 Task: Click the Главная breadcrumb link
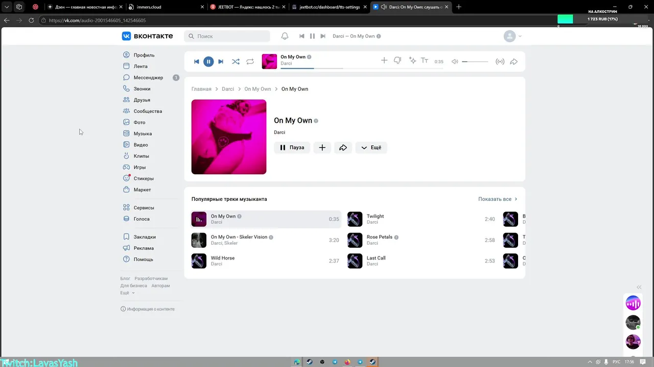pos(201,89)
